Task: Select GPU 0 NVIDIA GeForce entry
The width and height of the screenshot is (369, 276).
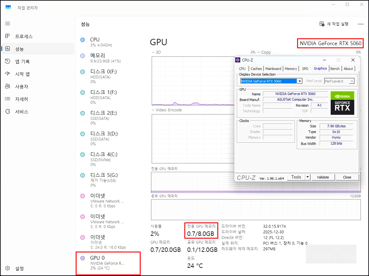Action: pos(108,263)
